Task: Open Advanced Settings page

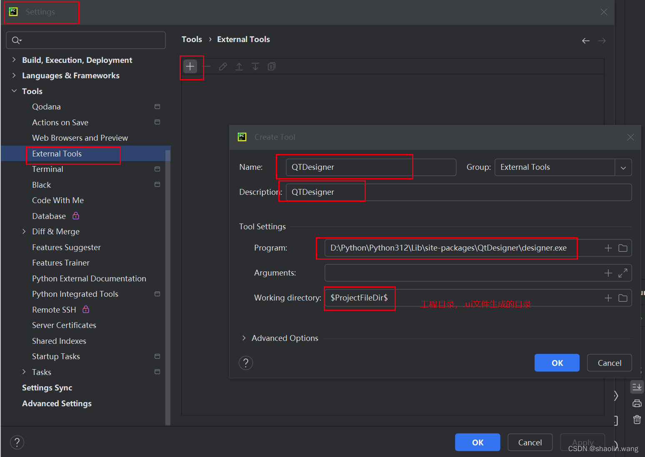Action: 57,403
